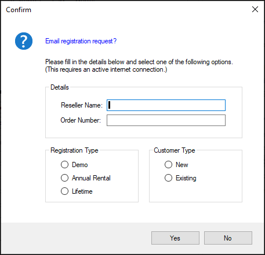Click the active internet connection note
Screen dimensions: 265x255
tap(106, 69)
